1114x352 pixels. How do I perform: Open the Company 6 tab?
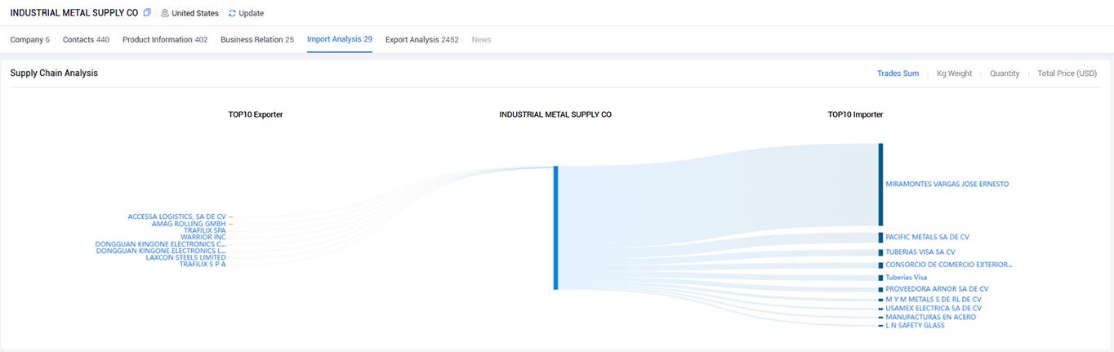(30, 39)
